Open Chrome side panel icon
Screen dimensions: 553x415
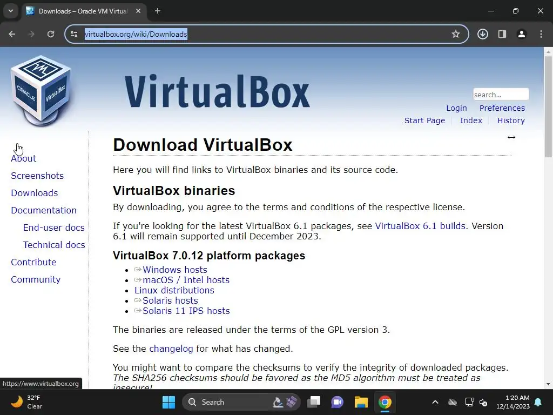[502, 34]
